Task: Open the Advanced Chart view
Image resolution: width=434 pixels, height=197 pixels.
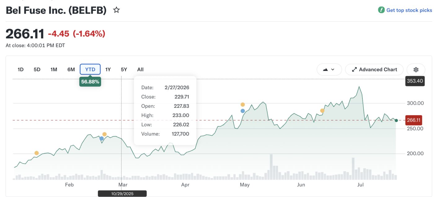Action: point(374,69)
